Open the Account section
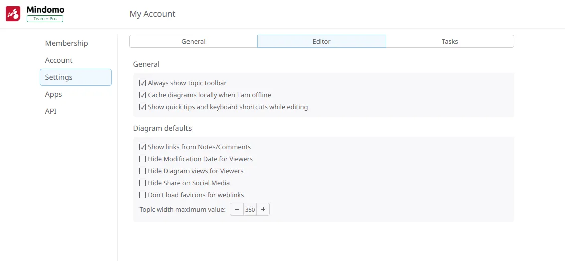Viewport: 565px width, 261px height. coord(59,60)
